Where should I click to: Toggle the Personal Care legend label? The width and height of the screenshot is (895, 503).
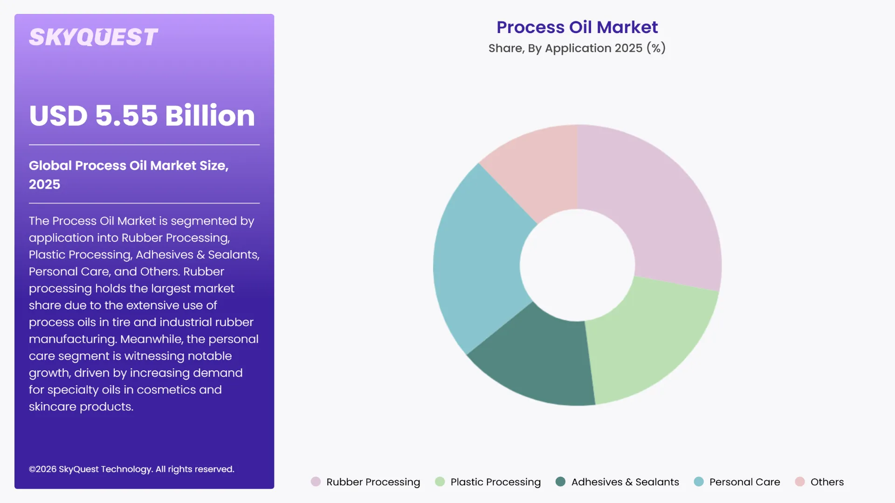pos(744,482)
